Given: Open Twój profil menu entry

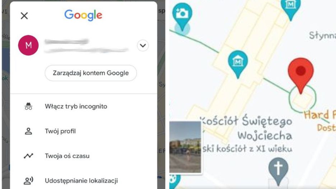Looking at the screenshot, I should [60, 131].
